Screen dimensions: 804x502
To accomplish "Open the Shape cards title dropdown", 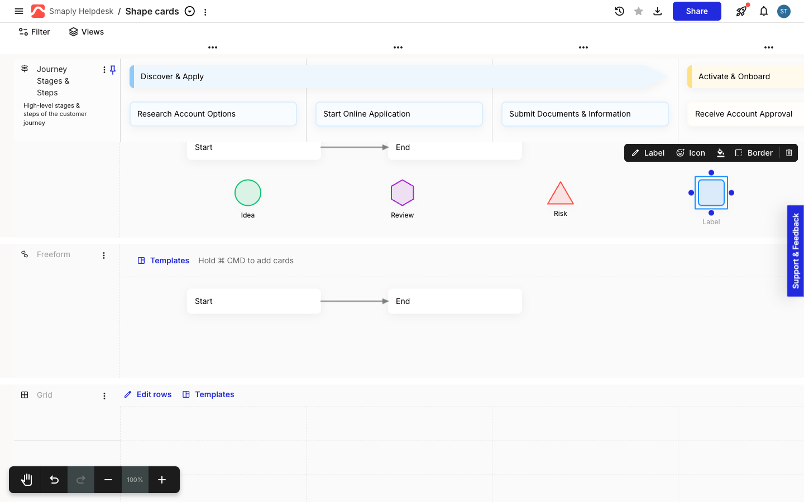I will coord(190,11).
